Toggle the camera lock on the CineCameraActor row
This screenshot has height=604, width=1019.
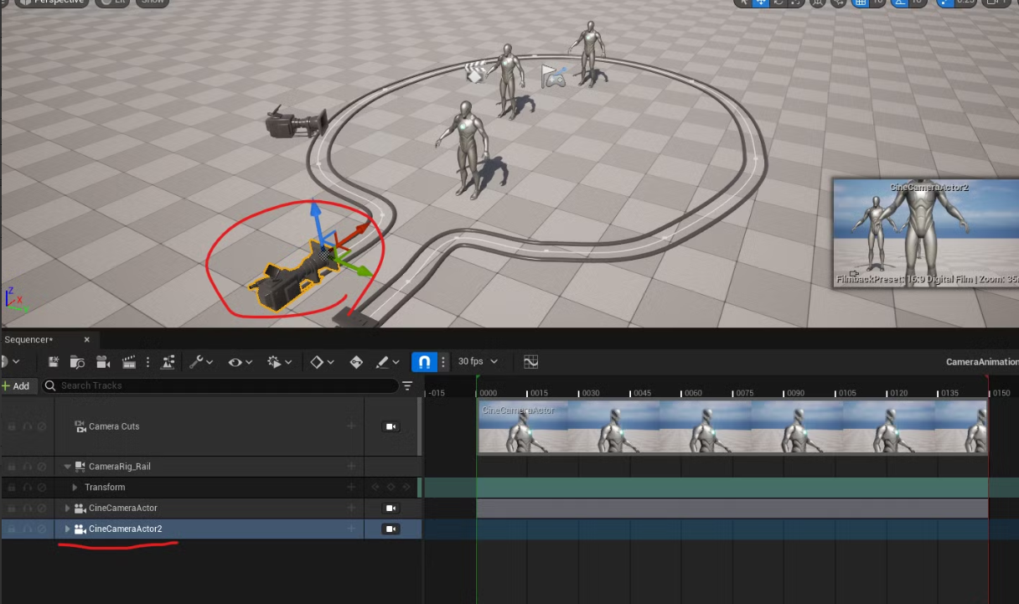point(391,508)
